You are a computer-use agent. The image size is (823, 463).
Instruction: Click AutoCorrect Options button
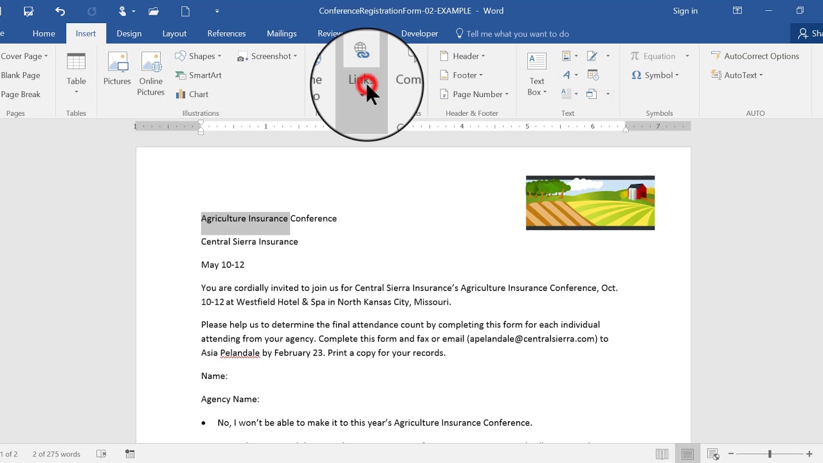pos(755,56)
